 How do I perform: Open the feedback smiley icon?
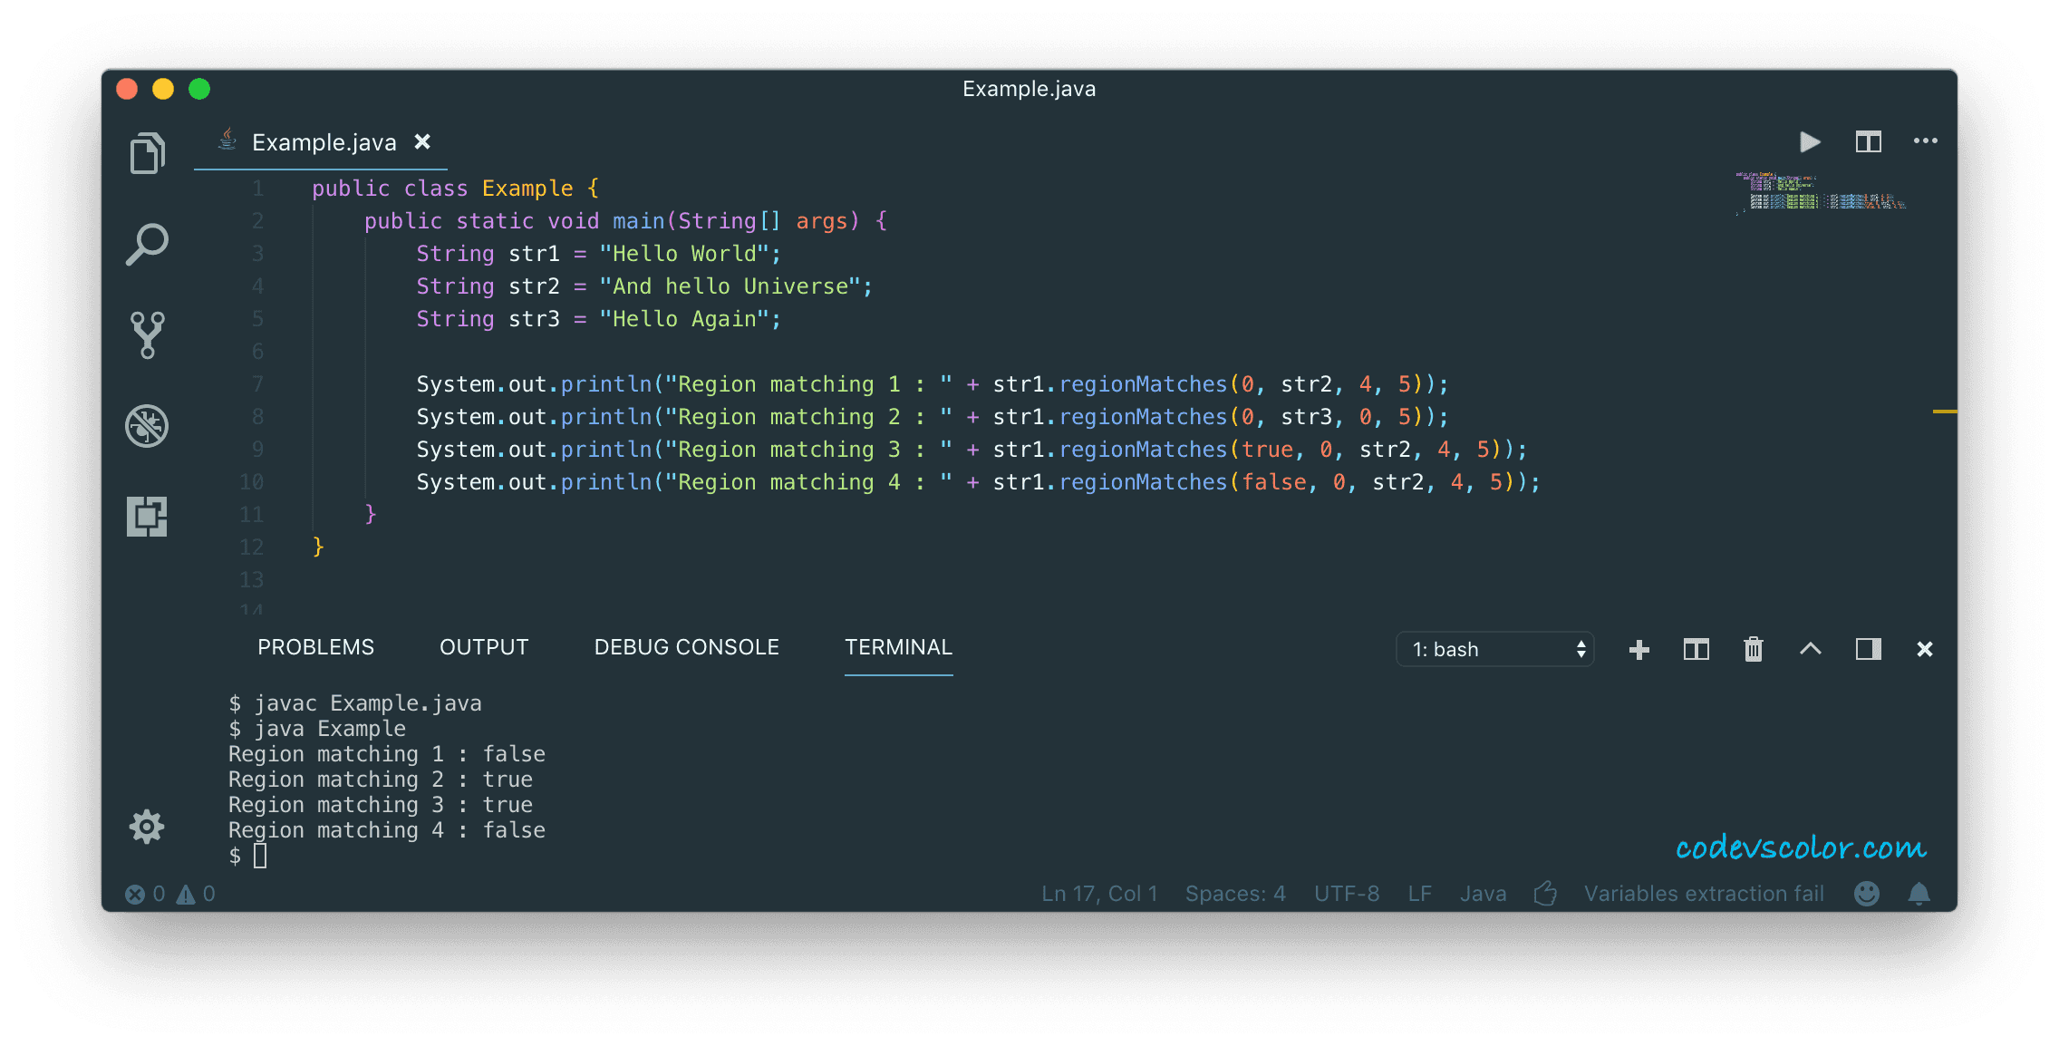(1867, 894)
